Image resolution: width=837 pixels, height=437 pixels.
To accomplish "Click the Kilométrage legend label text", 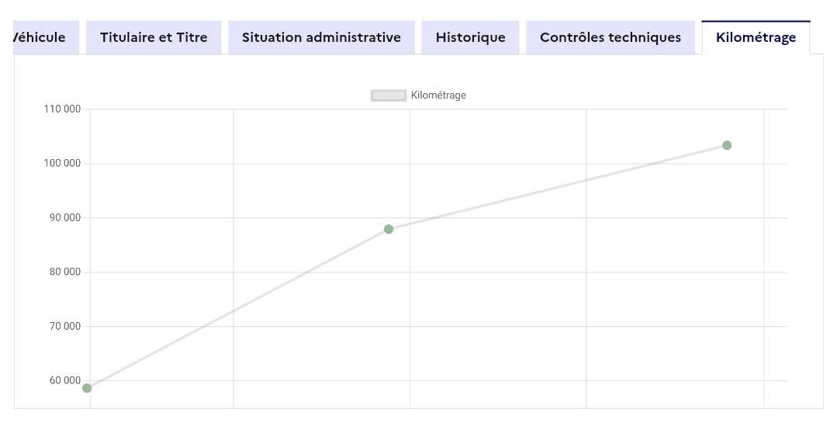I will point(438,95).
